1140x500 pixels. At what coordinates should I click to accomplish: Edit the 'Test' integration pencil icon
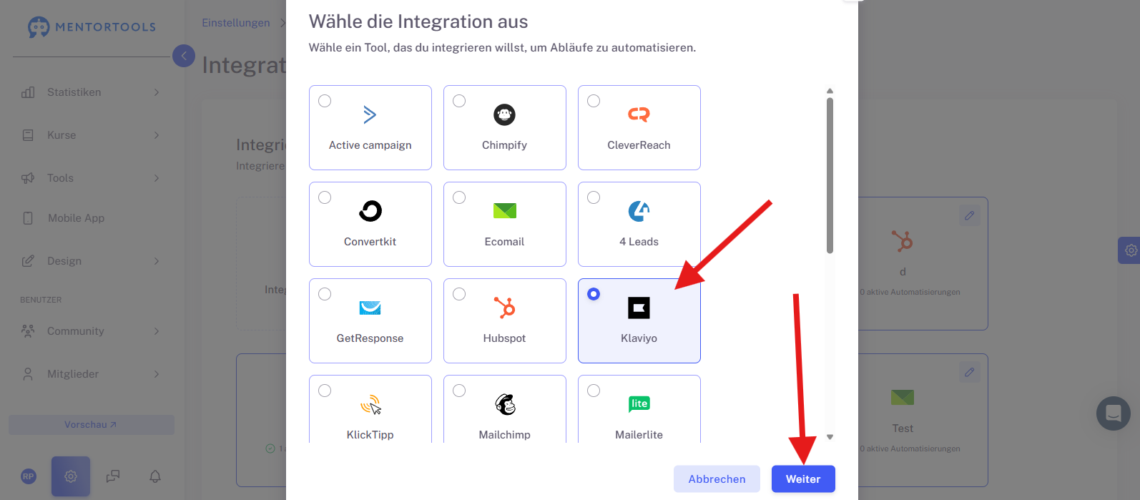coord(969,372)
